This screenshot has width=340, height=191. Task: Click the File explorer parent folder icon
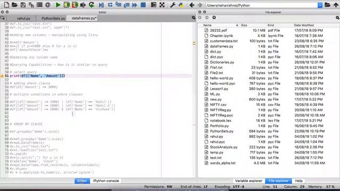pos(214,18)
